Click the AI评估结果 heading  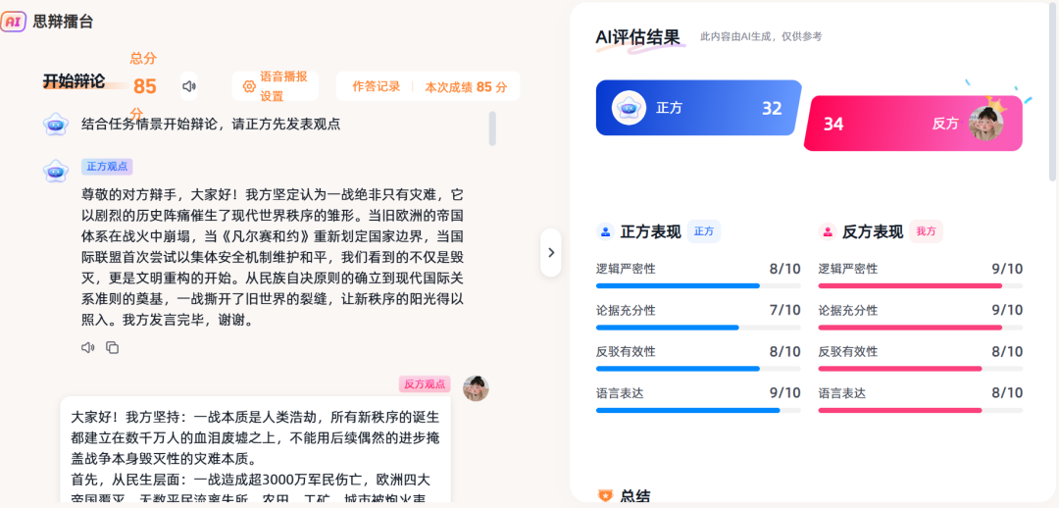637,37
